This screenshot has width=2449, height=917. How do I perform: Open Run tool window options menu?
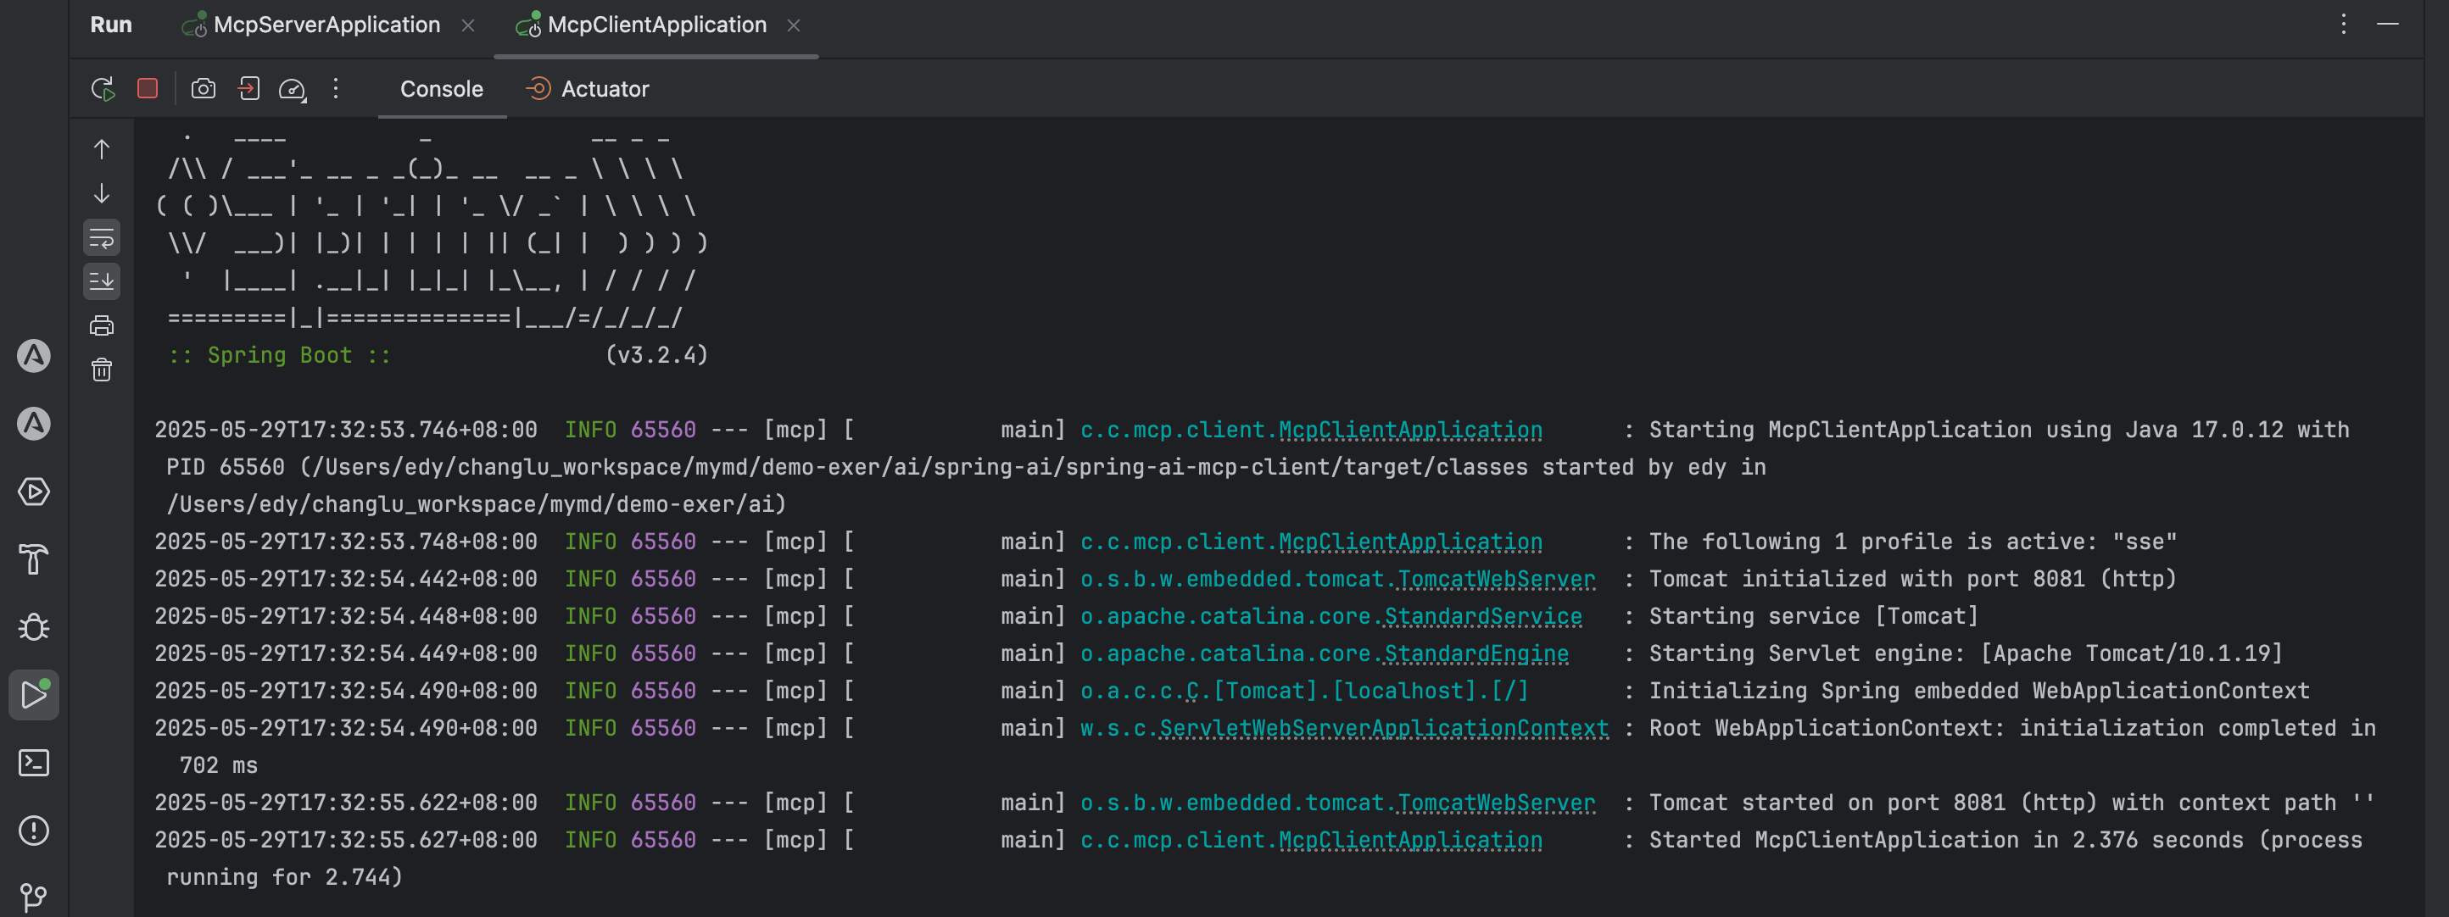(x=2344, y=25)
